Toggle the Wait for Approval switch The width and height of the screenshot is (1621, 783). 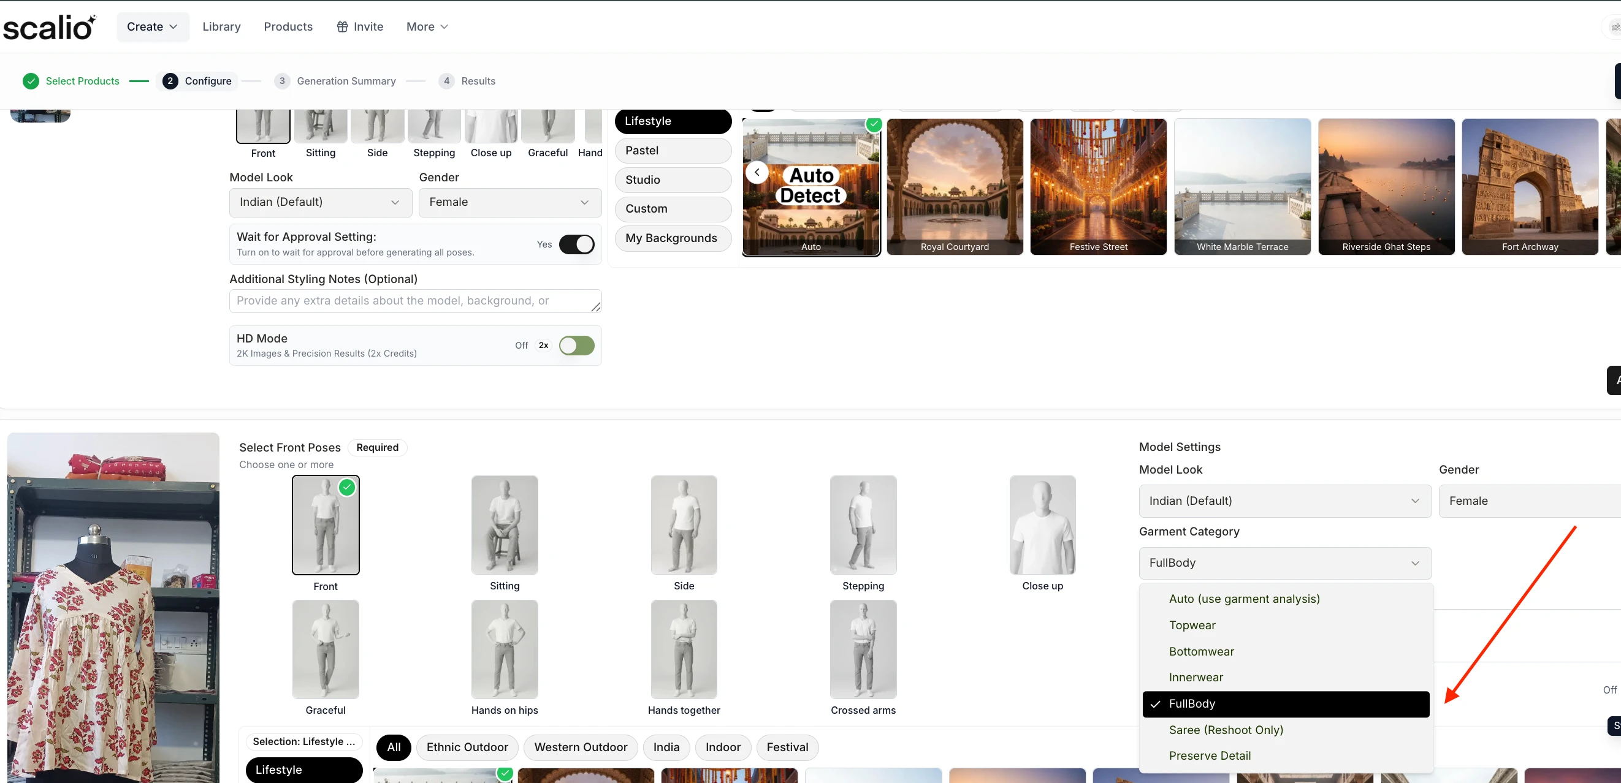(576, 244)
